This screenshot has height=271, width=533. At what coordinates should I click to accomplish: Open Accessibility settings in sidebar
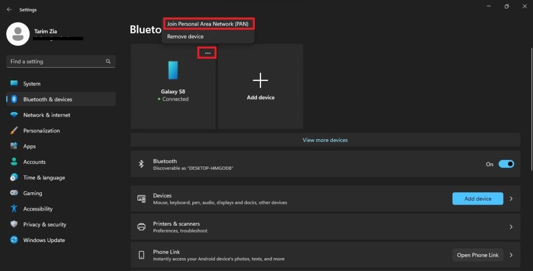coord(37,209)
